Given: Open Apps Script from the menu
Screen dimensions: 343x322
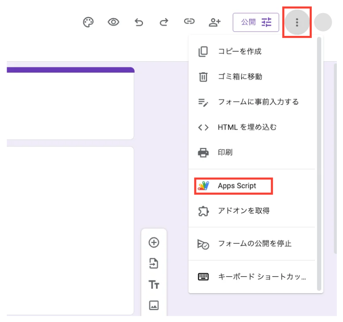Looking at the screenshot, I should click(252, 186).
